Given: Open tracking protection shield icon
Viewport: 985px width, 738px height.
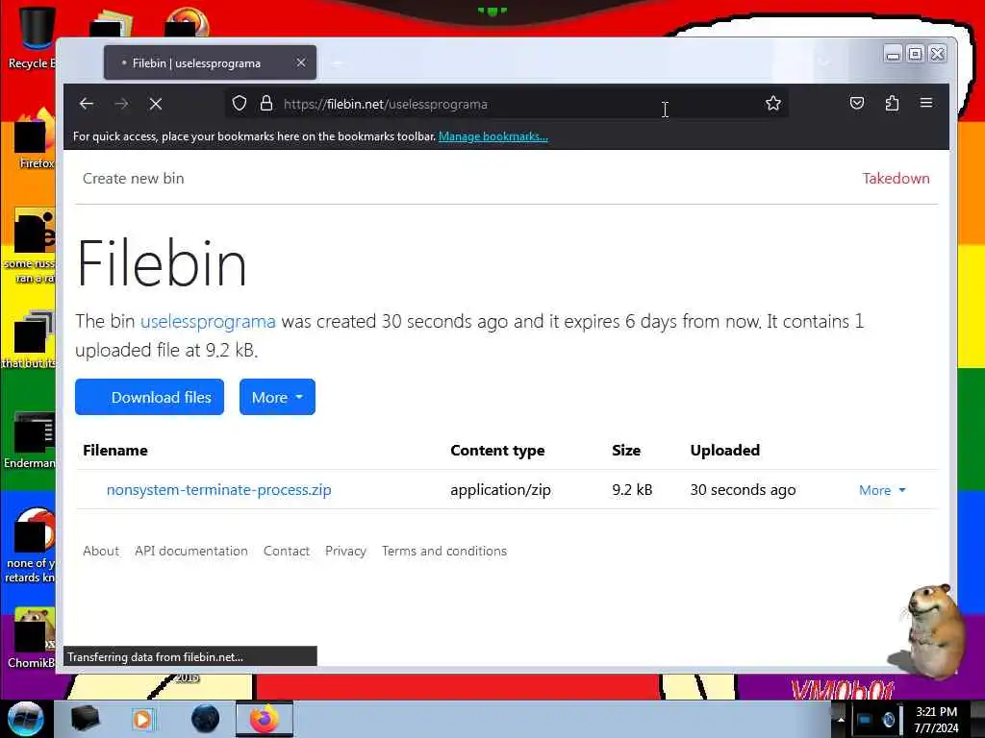Looking at the screenshot, I should pyautogui.click(x=240, y=103).
